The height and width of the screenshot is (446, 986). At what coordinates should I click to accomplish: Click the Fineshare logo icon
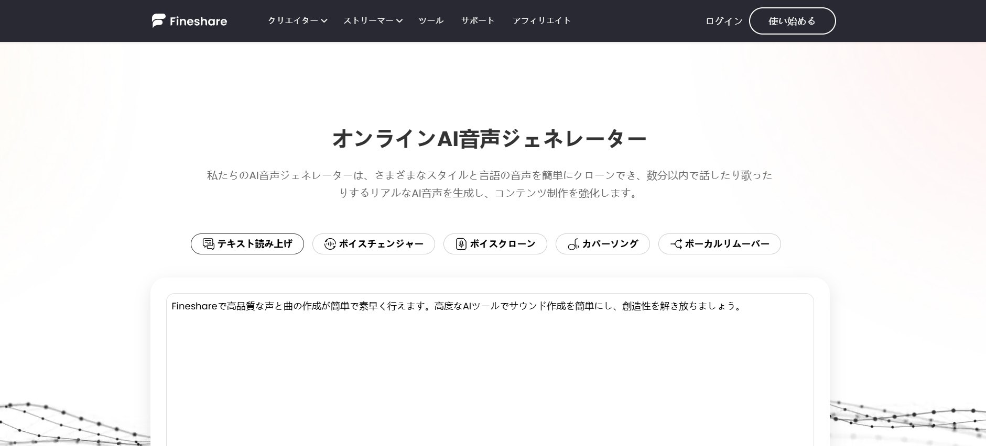coord(158,21)
